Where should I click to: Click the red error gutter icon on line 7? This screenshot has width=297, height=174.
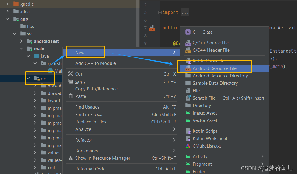coord(151,28)
